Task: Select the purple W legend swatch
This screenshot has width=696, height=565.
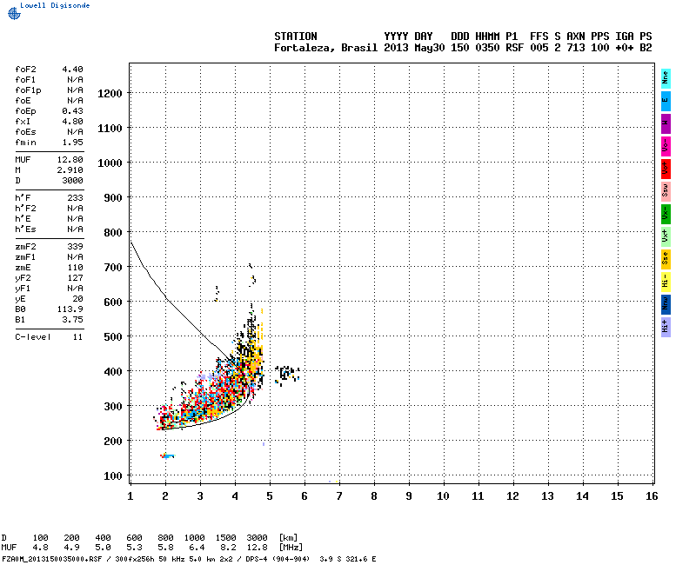Action: 666,123
